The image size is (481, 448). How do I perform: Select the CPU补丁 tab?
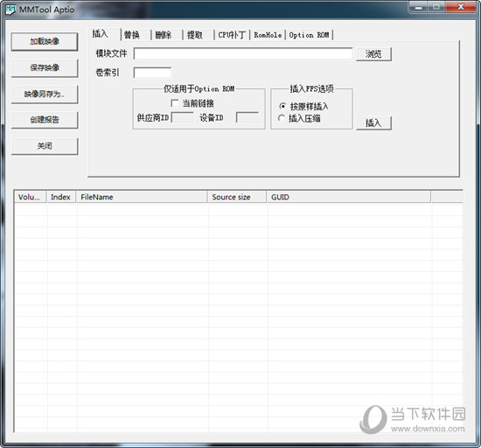point(232,35)
